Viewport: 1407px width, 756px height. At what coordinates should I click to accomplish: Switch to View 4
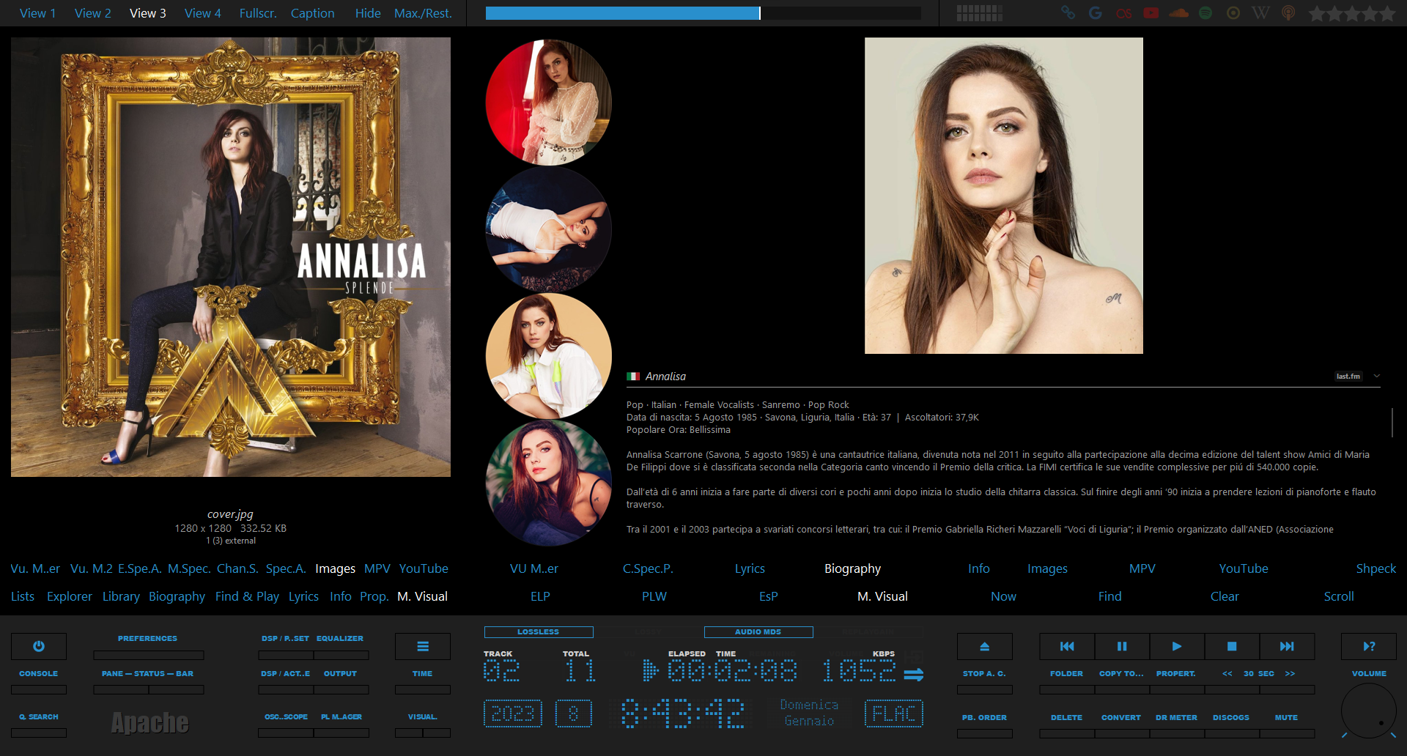(203, 13)
